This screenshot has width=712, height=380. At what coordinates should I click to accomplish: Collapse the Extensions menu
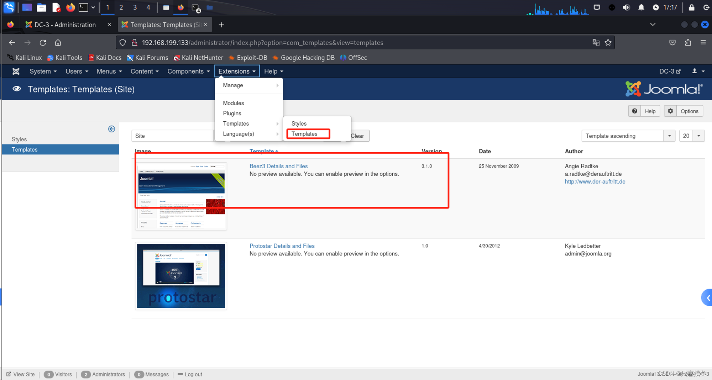point(237,71)
